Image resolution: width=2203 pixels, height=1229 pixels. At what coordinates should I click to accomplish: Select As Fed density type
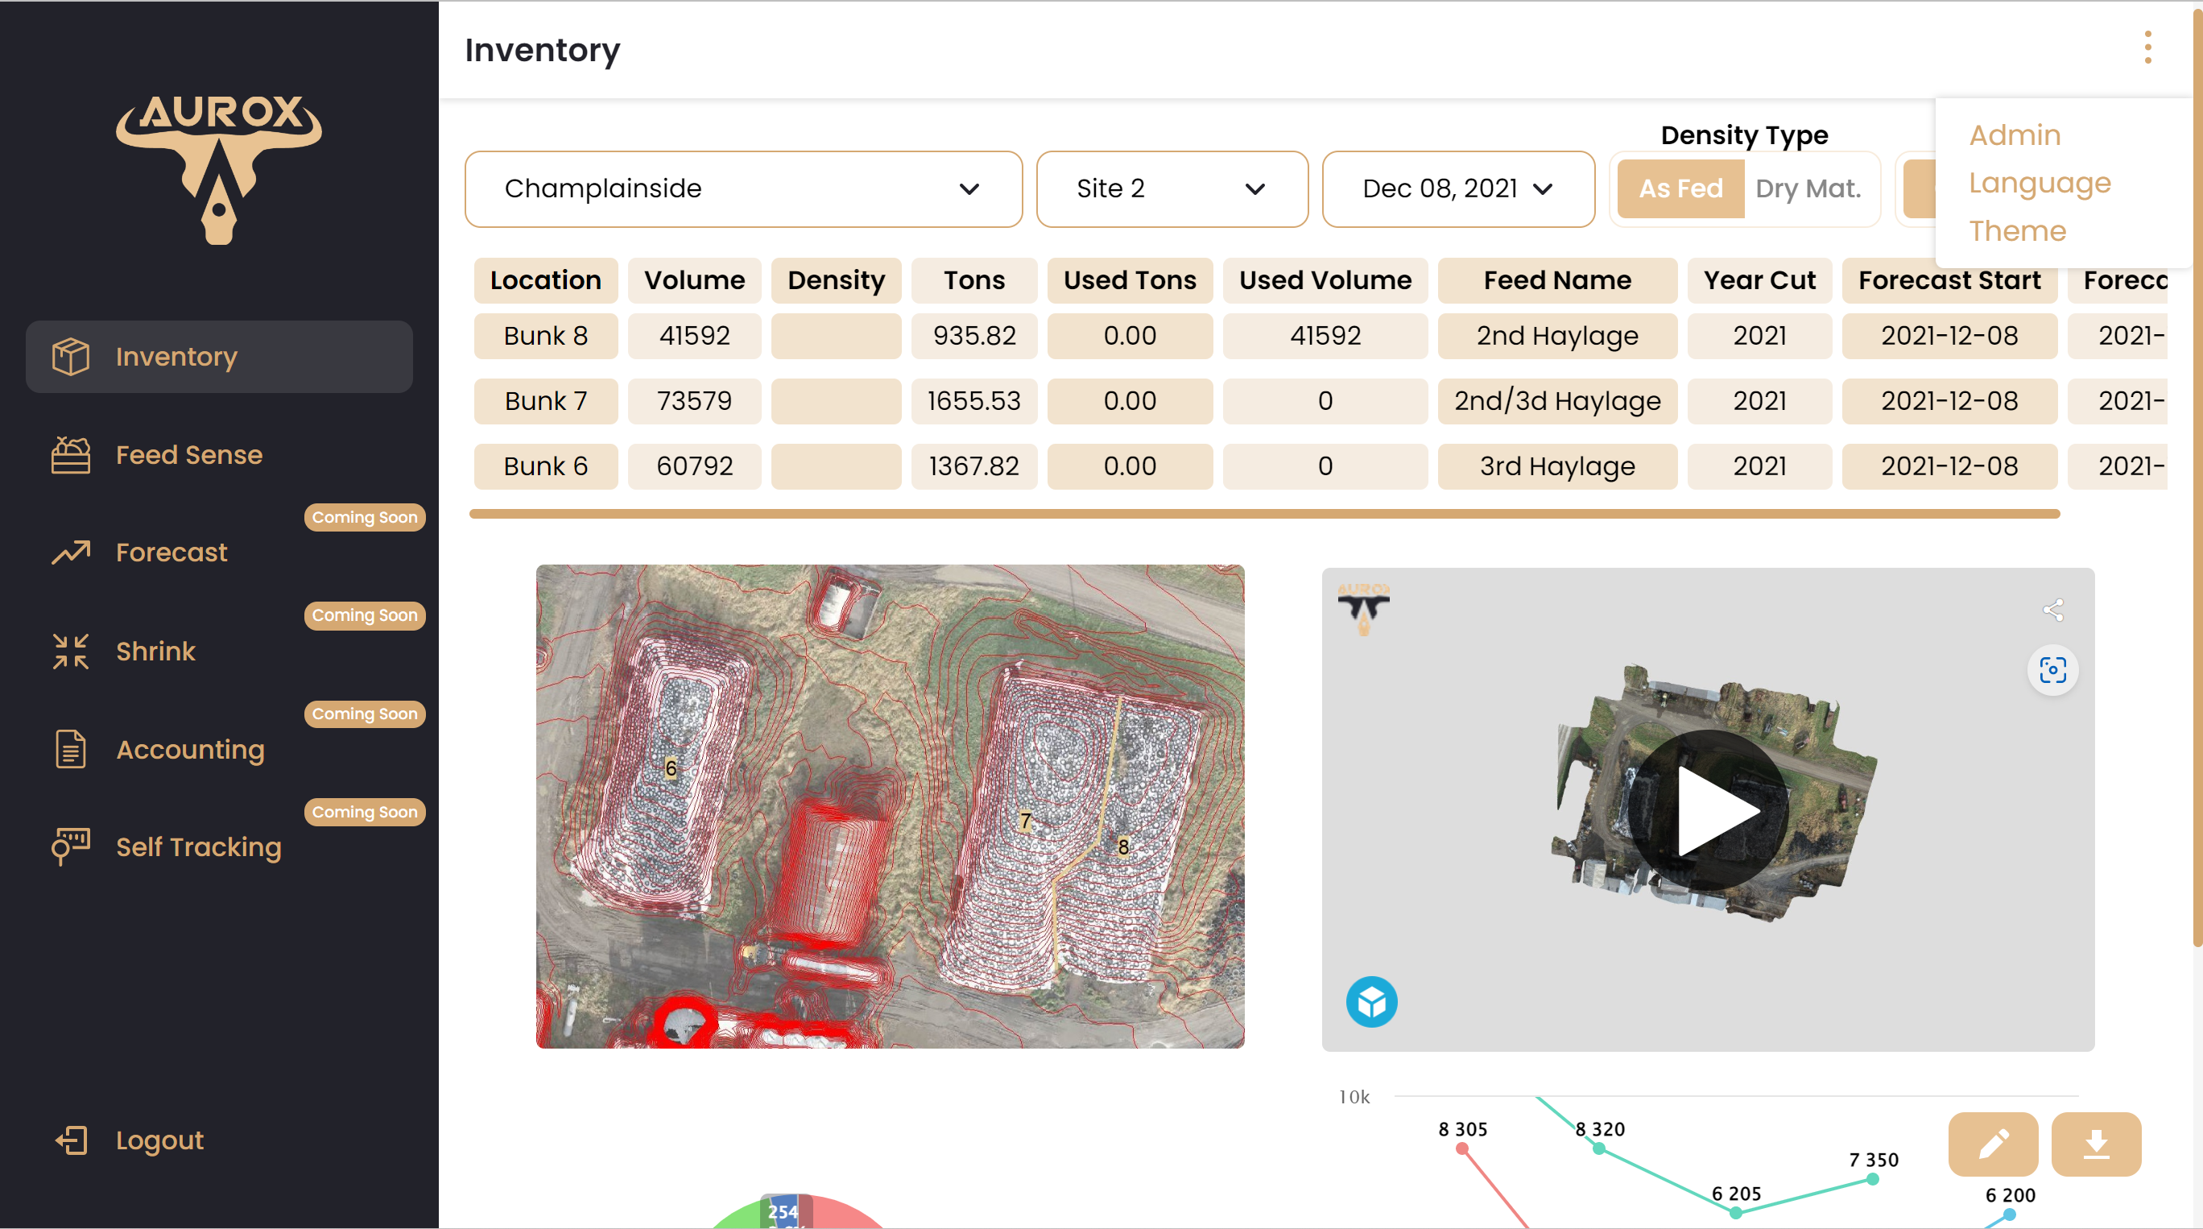point(1680,188)
